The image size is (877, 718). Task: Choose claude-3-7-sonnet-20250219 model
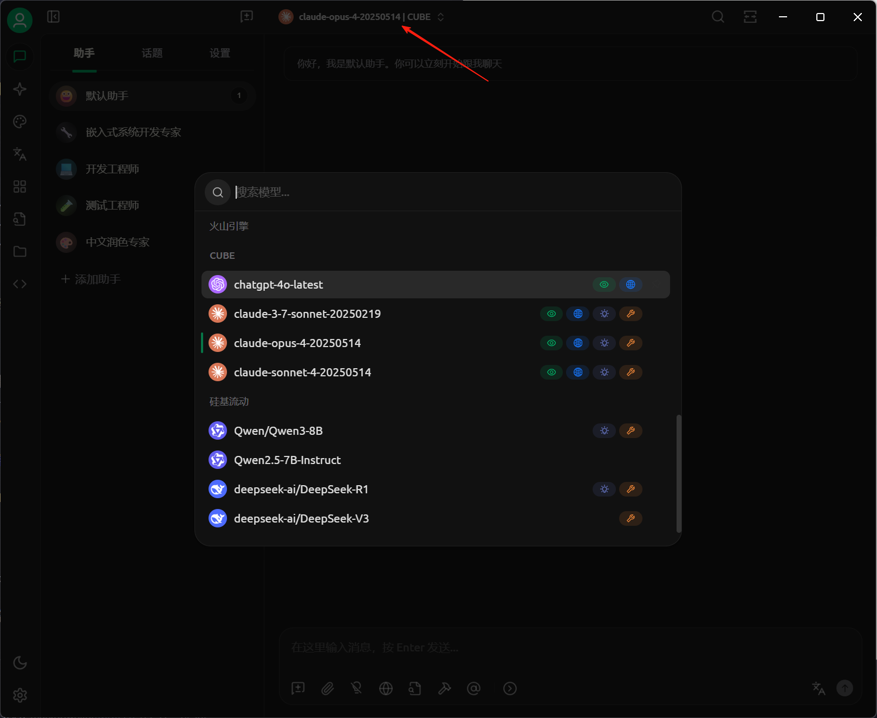pos(436,314)
